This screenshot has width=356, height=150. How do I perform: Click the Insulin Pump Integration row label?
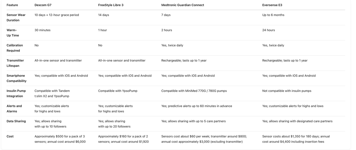(16, 93)
